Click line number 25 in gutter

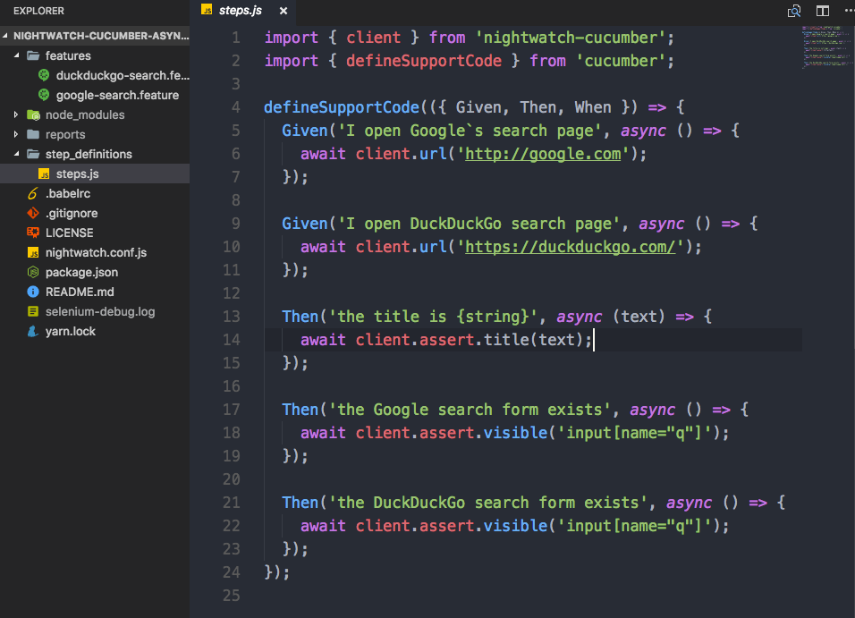(x=232, y=595)
